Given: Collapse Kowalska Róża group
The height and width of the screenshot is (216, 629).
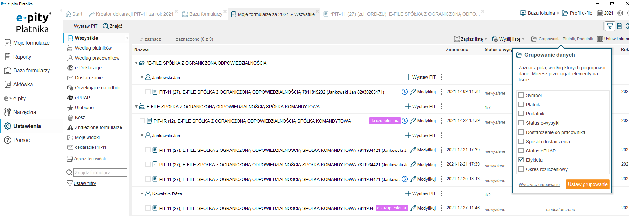Looking at the screenshot, I should click(142, 194).
